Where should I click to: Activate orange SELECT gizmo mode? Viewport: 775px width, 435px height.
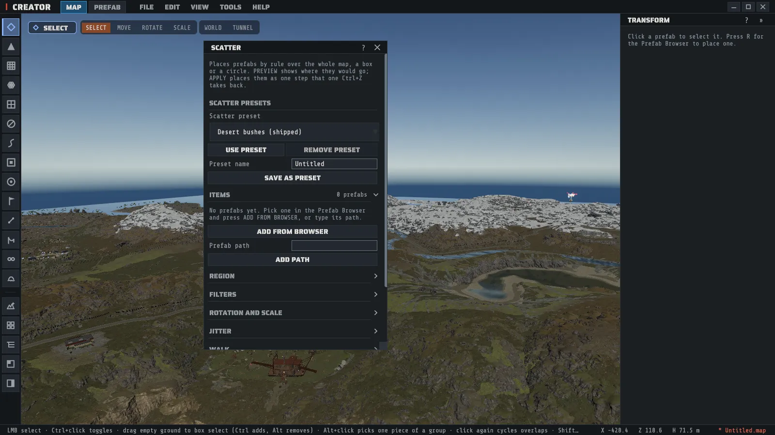coord(96,28)
